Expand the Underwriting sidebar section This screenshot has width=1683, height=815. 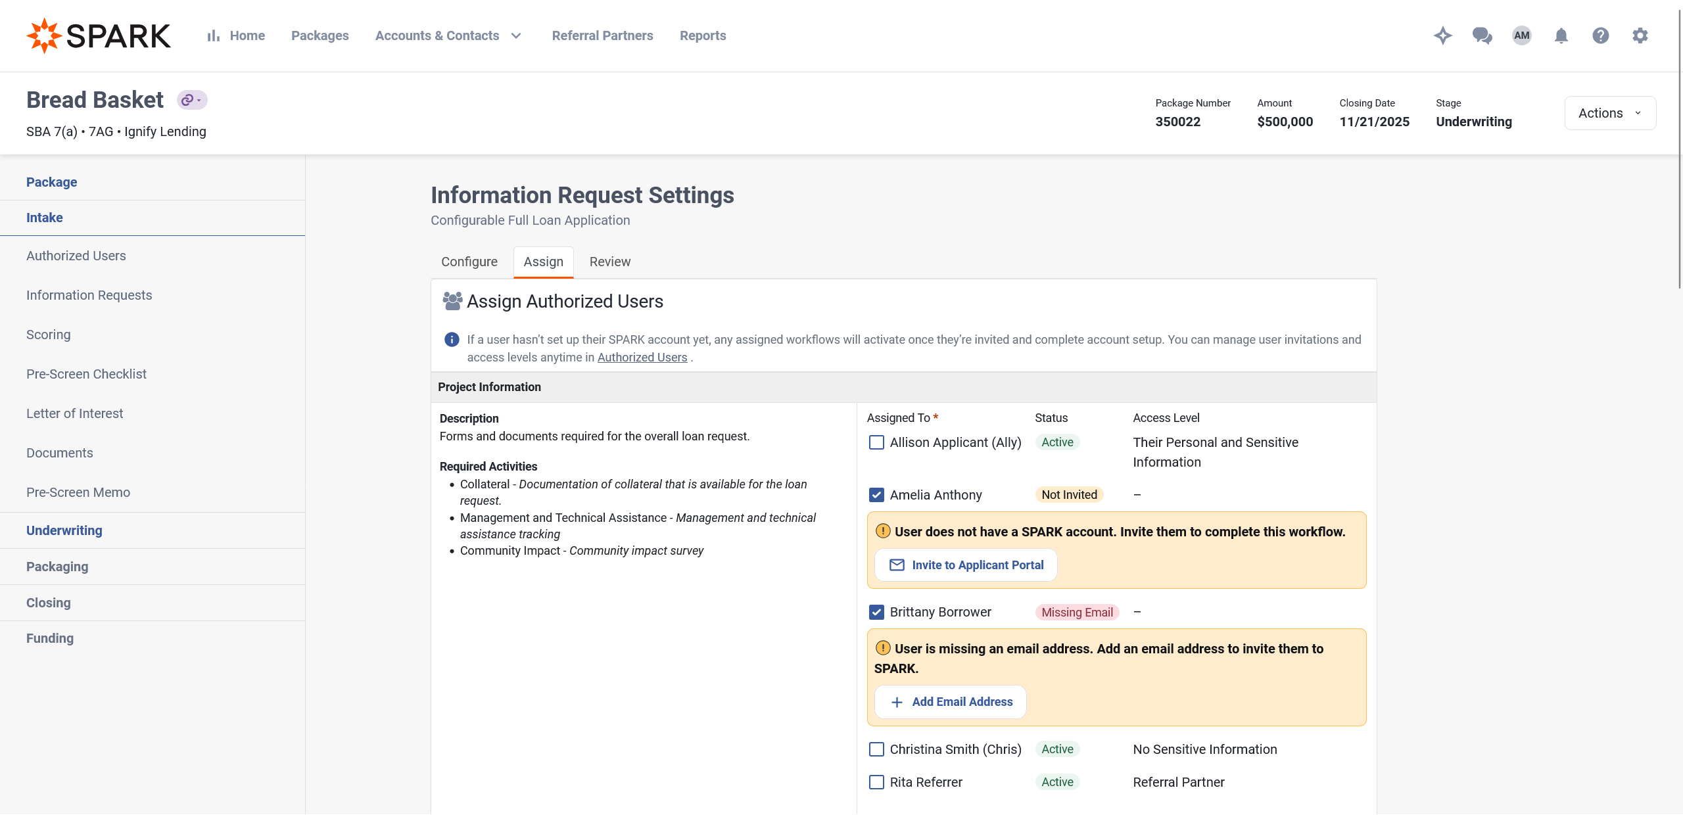click(x=64, y=530)
